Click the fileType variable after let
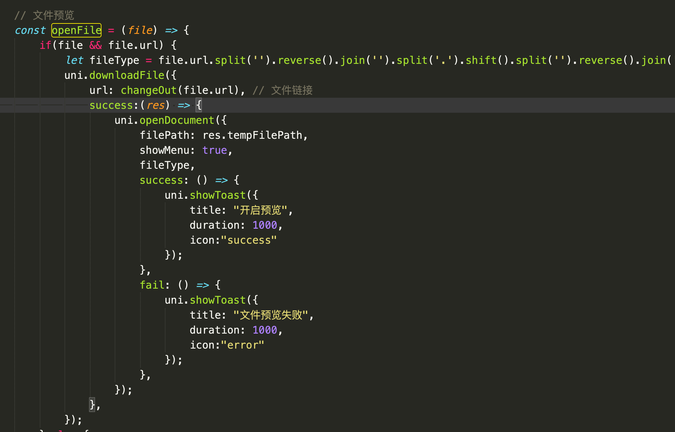 point(114,60)
